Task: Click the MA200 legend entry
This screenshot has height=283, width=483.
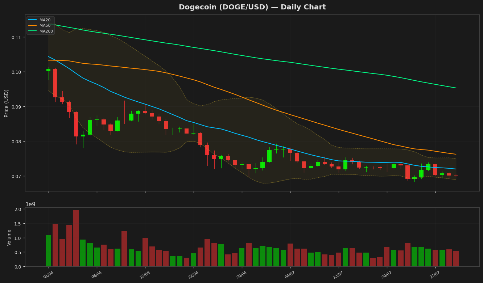Action: pyautogui.click(x=41, y=31)
